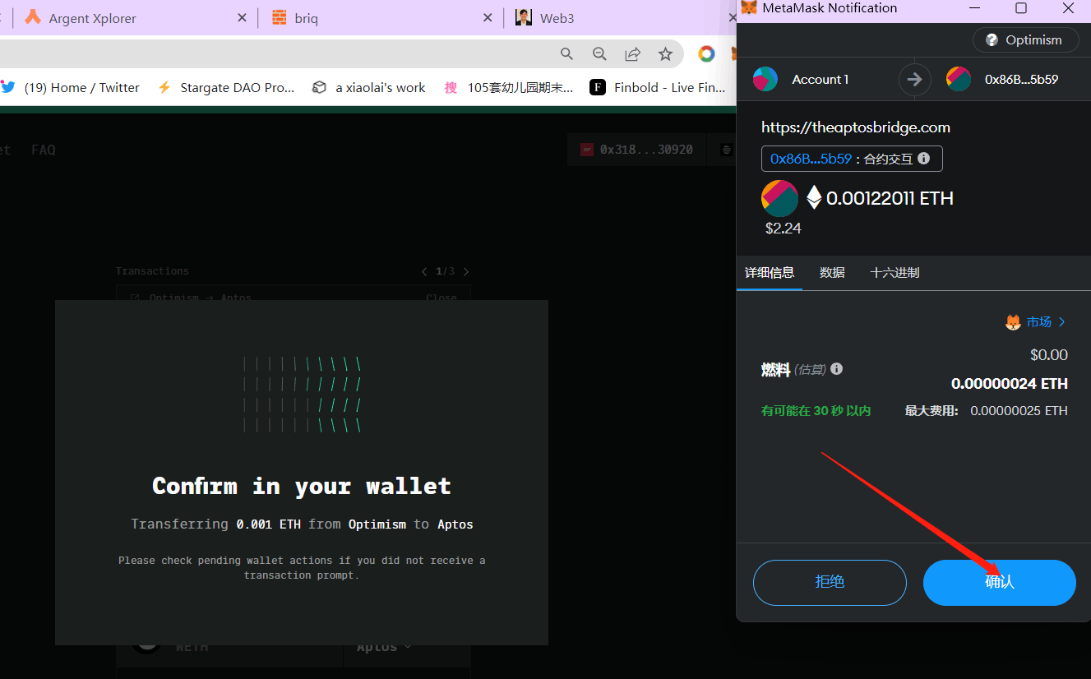Switch to the 十六进制 tab

pyautogui.click(x=895, y=273)
